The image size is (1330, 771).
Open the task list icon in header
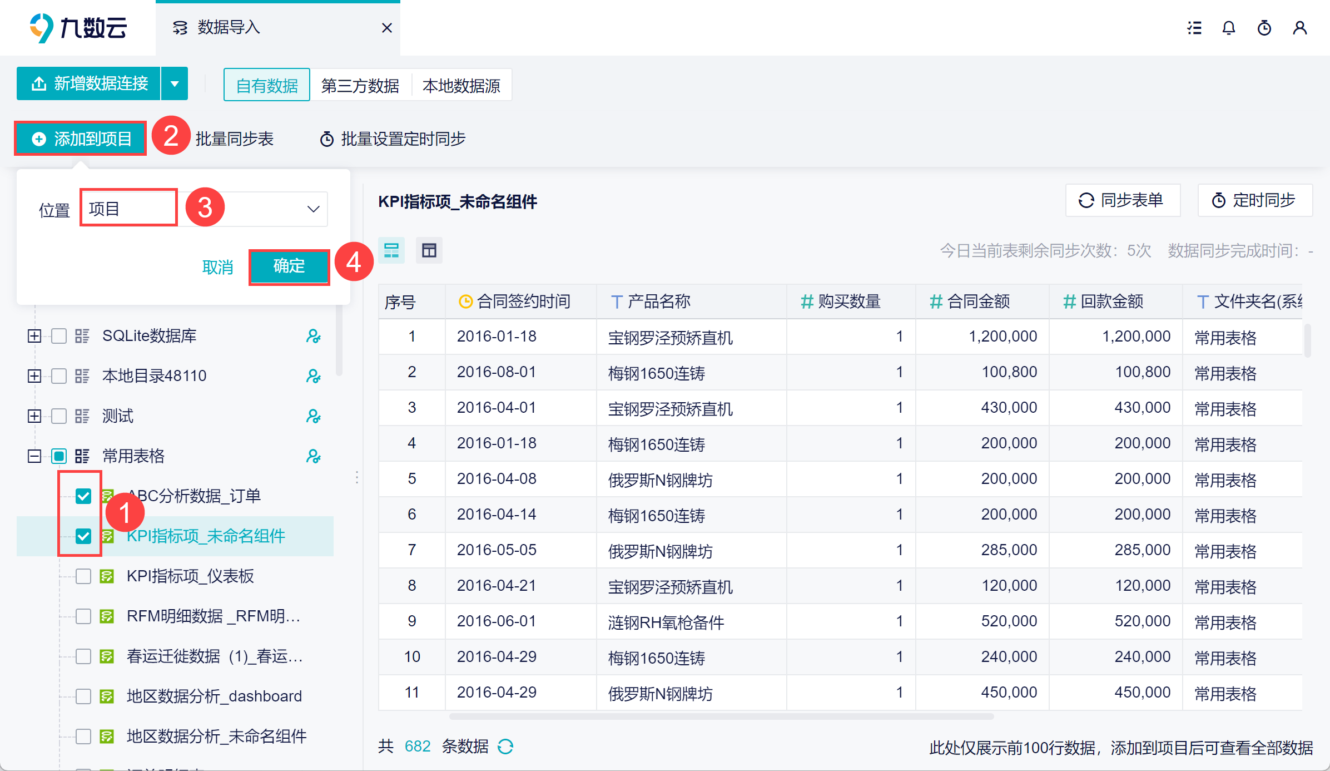pyautogui.click(x=1194, y=28)
